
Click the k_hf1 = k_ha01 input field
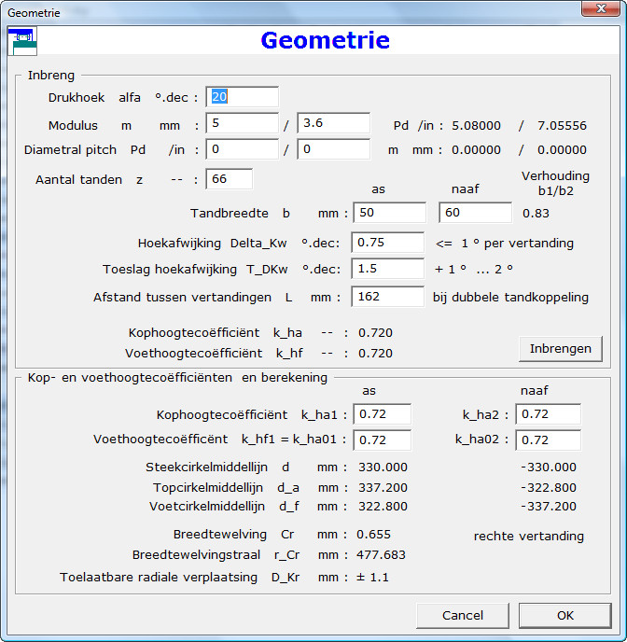point(383,440)
